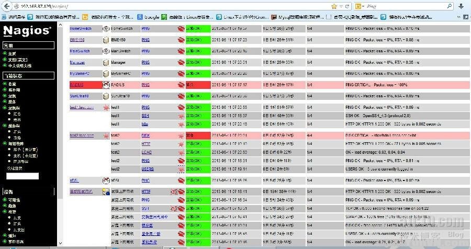Click the bookmark star in address bar
Image resolution: width=471 pixels, height=249 pixels.
[334, 6]
